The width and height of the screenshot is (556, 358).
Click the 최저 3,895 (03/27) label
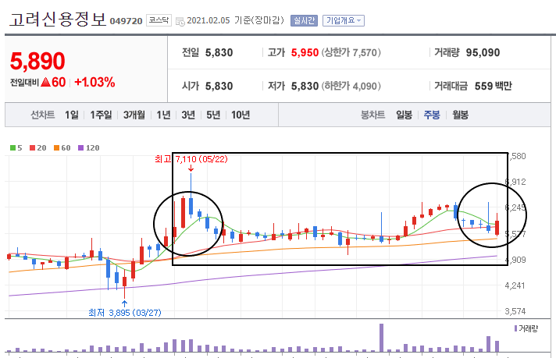(124, 313)
